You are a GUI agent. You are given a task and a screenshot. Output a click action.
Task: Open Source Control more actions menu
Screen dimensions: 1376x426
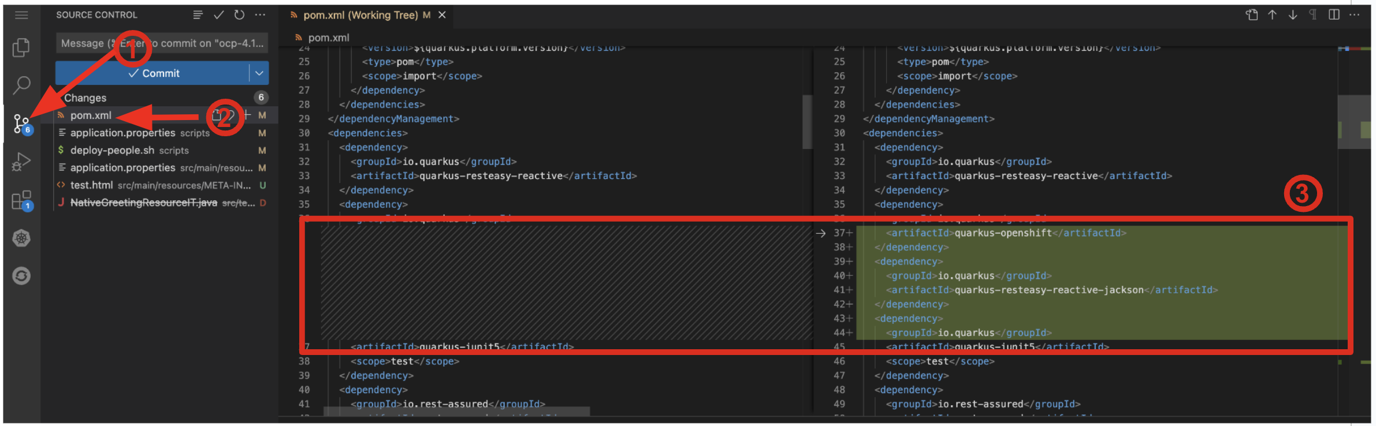[x=261, y=15]
